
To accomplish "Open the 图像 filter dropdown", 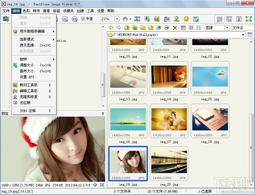I will point(226,28).
